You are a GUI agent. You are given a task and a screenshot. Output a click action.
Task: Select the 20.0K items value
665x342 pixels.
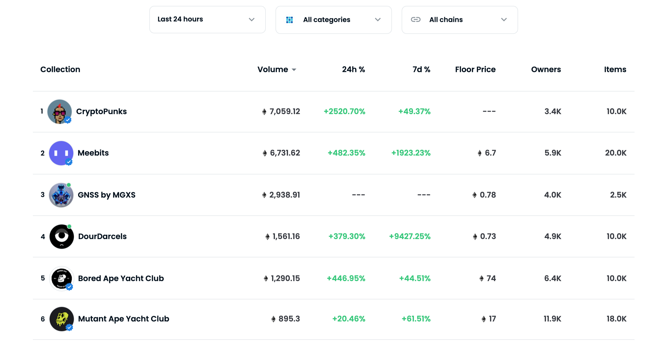616,153
